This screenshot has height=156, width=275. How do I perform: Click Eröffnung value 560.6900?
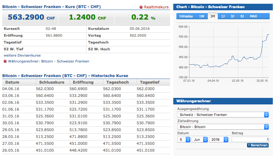tap(78, 89)
